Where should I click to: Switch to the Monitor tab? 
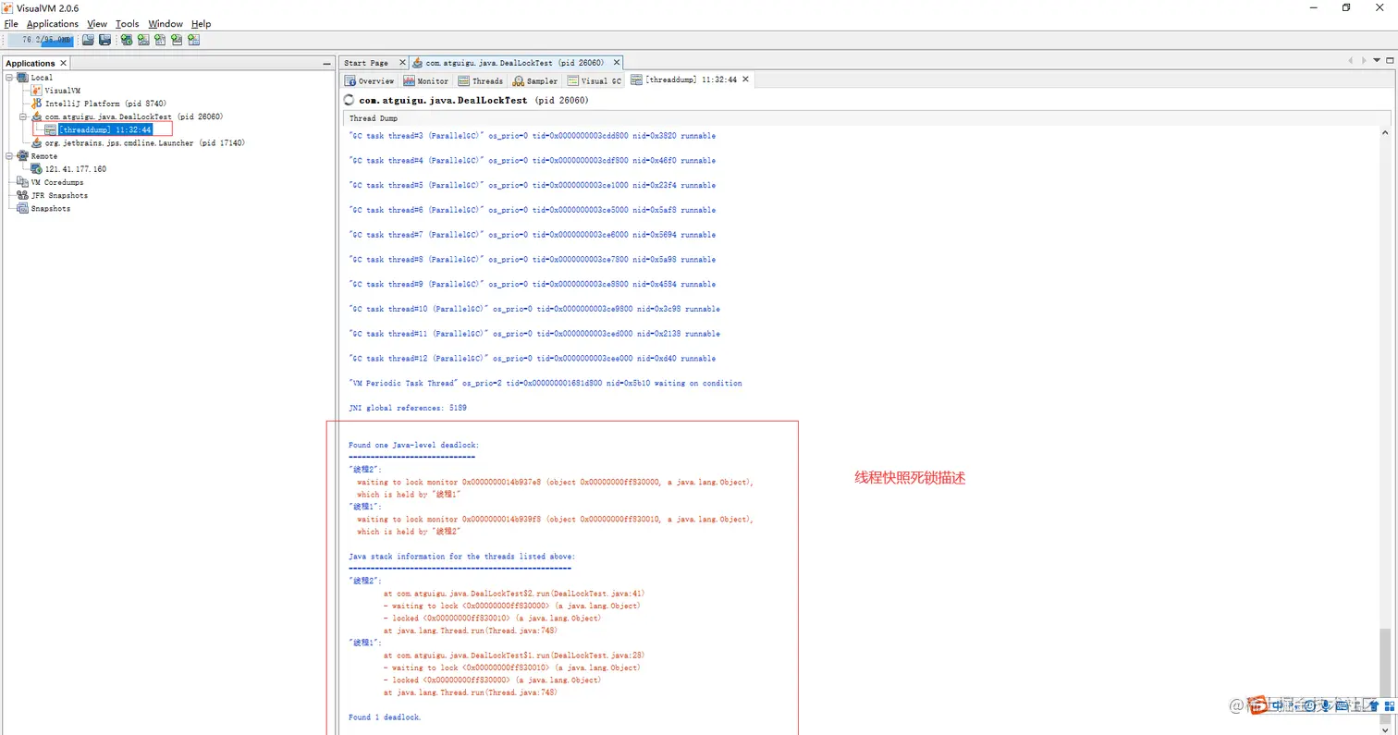[426, 80]
